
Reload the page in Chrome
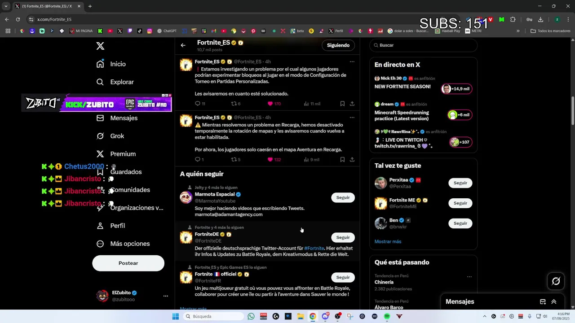pyautogui.click(x=18, y=19)
